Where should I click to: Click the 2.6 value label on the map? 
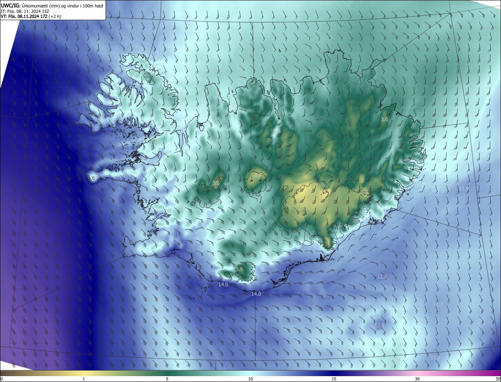(x=258, y=175)
